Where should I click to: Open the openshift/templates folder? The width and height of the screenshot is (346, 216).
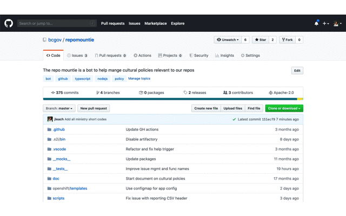[x=70, y=188]
